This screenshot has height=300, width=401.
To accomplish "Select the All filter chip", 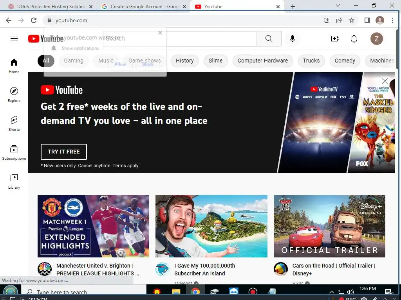I will (x=46, y=61).
